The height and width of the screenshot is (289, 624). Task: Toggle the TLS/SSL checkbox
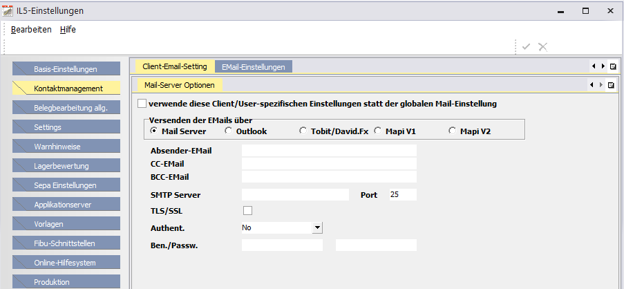[x=247, y=211]
